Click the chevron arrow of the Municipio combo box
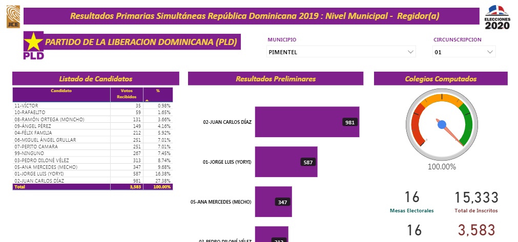Image resolution: width=518 pixels, height=242 pixels. tap(410, 52)
